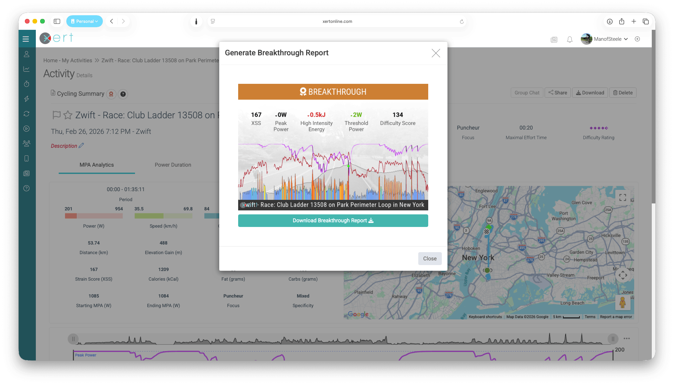Screen dimensions: 674x385
Task: Click the sync arrows icon in sidebar
Action: pos(27,114)
